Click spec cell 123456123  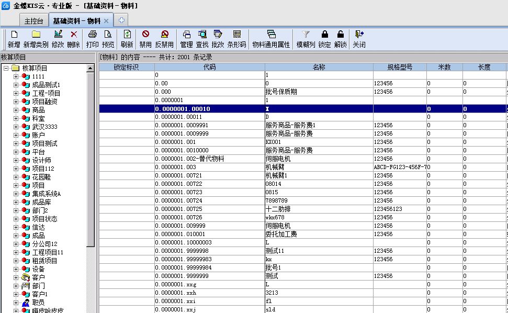click(400, 209)
